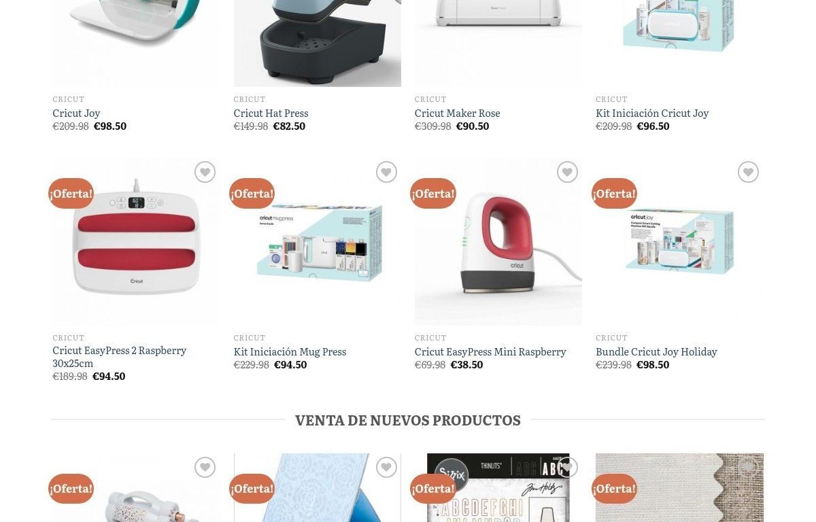
Task: Click the Mug Press kit box image
Action: pyautogui.click(x=318, y=242)
